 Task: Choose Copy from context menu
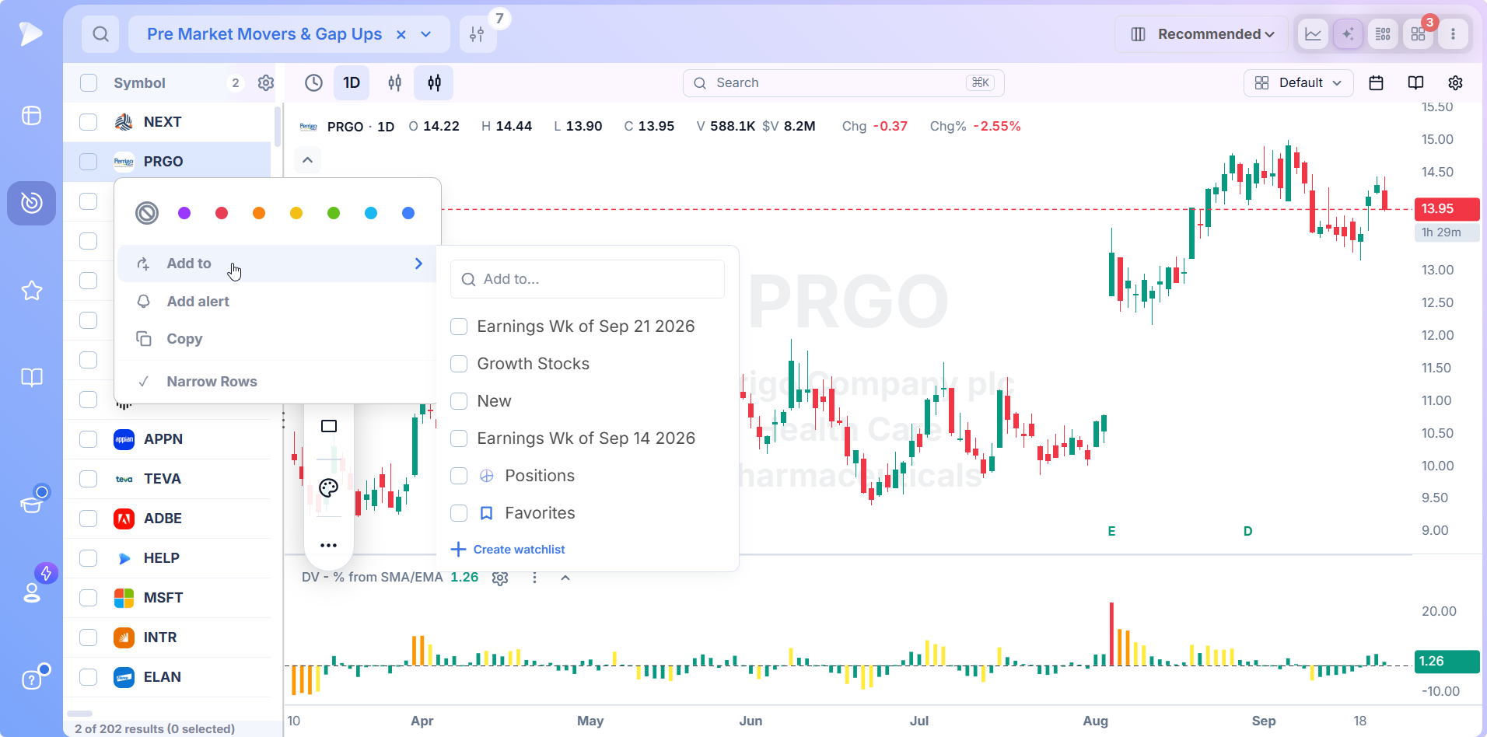coord(278,339)
